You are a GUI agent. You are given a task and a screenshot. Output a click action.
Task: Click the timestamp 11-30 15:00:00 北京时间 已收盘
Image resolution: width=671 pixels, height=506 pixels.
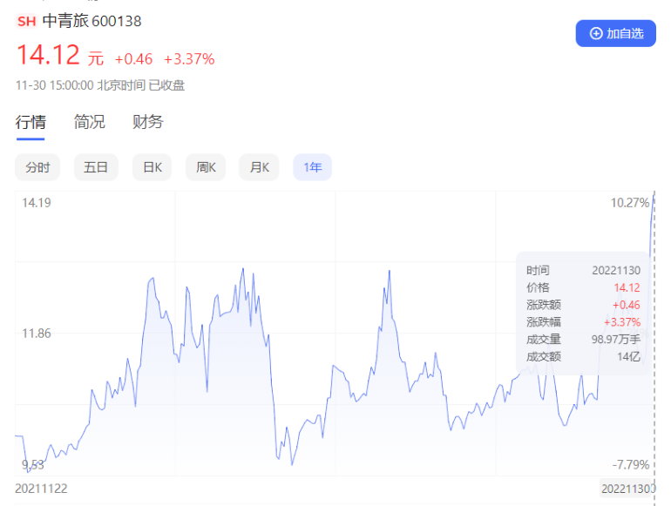point(100,85)
